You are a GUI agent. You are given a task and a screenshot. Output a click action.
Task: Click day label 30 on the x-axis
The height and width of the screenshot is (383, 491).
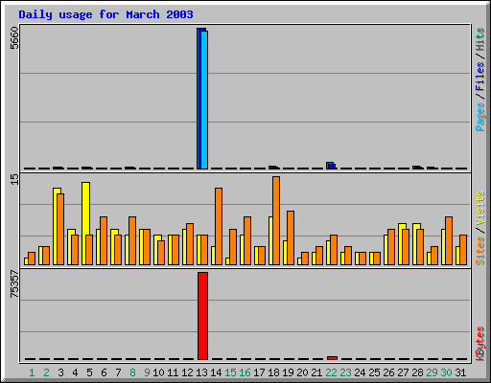click(x=446, y=372)
